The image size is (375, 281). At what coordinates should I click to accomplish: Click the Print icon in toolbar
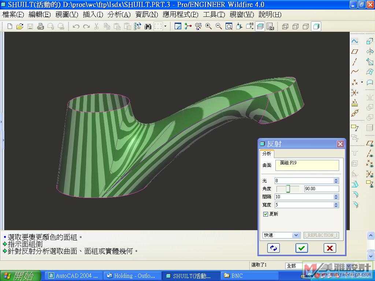tap(41, 26)
